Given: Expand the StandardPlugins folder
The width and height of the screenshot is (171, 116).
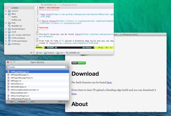Looking at the screenshot, I should [x=7, y=29].
